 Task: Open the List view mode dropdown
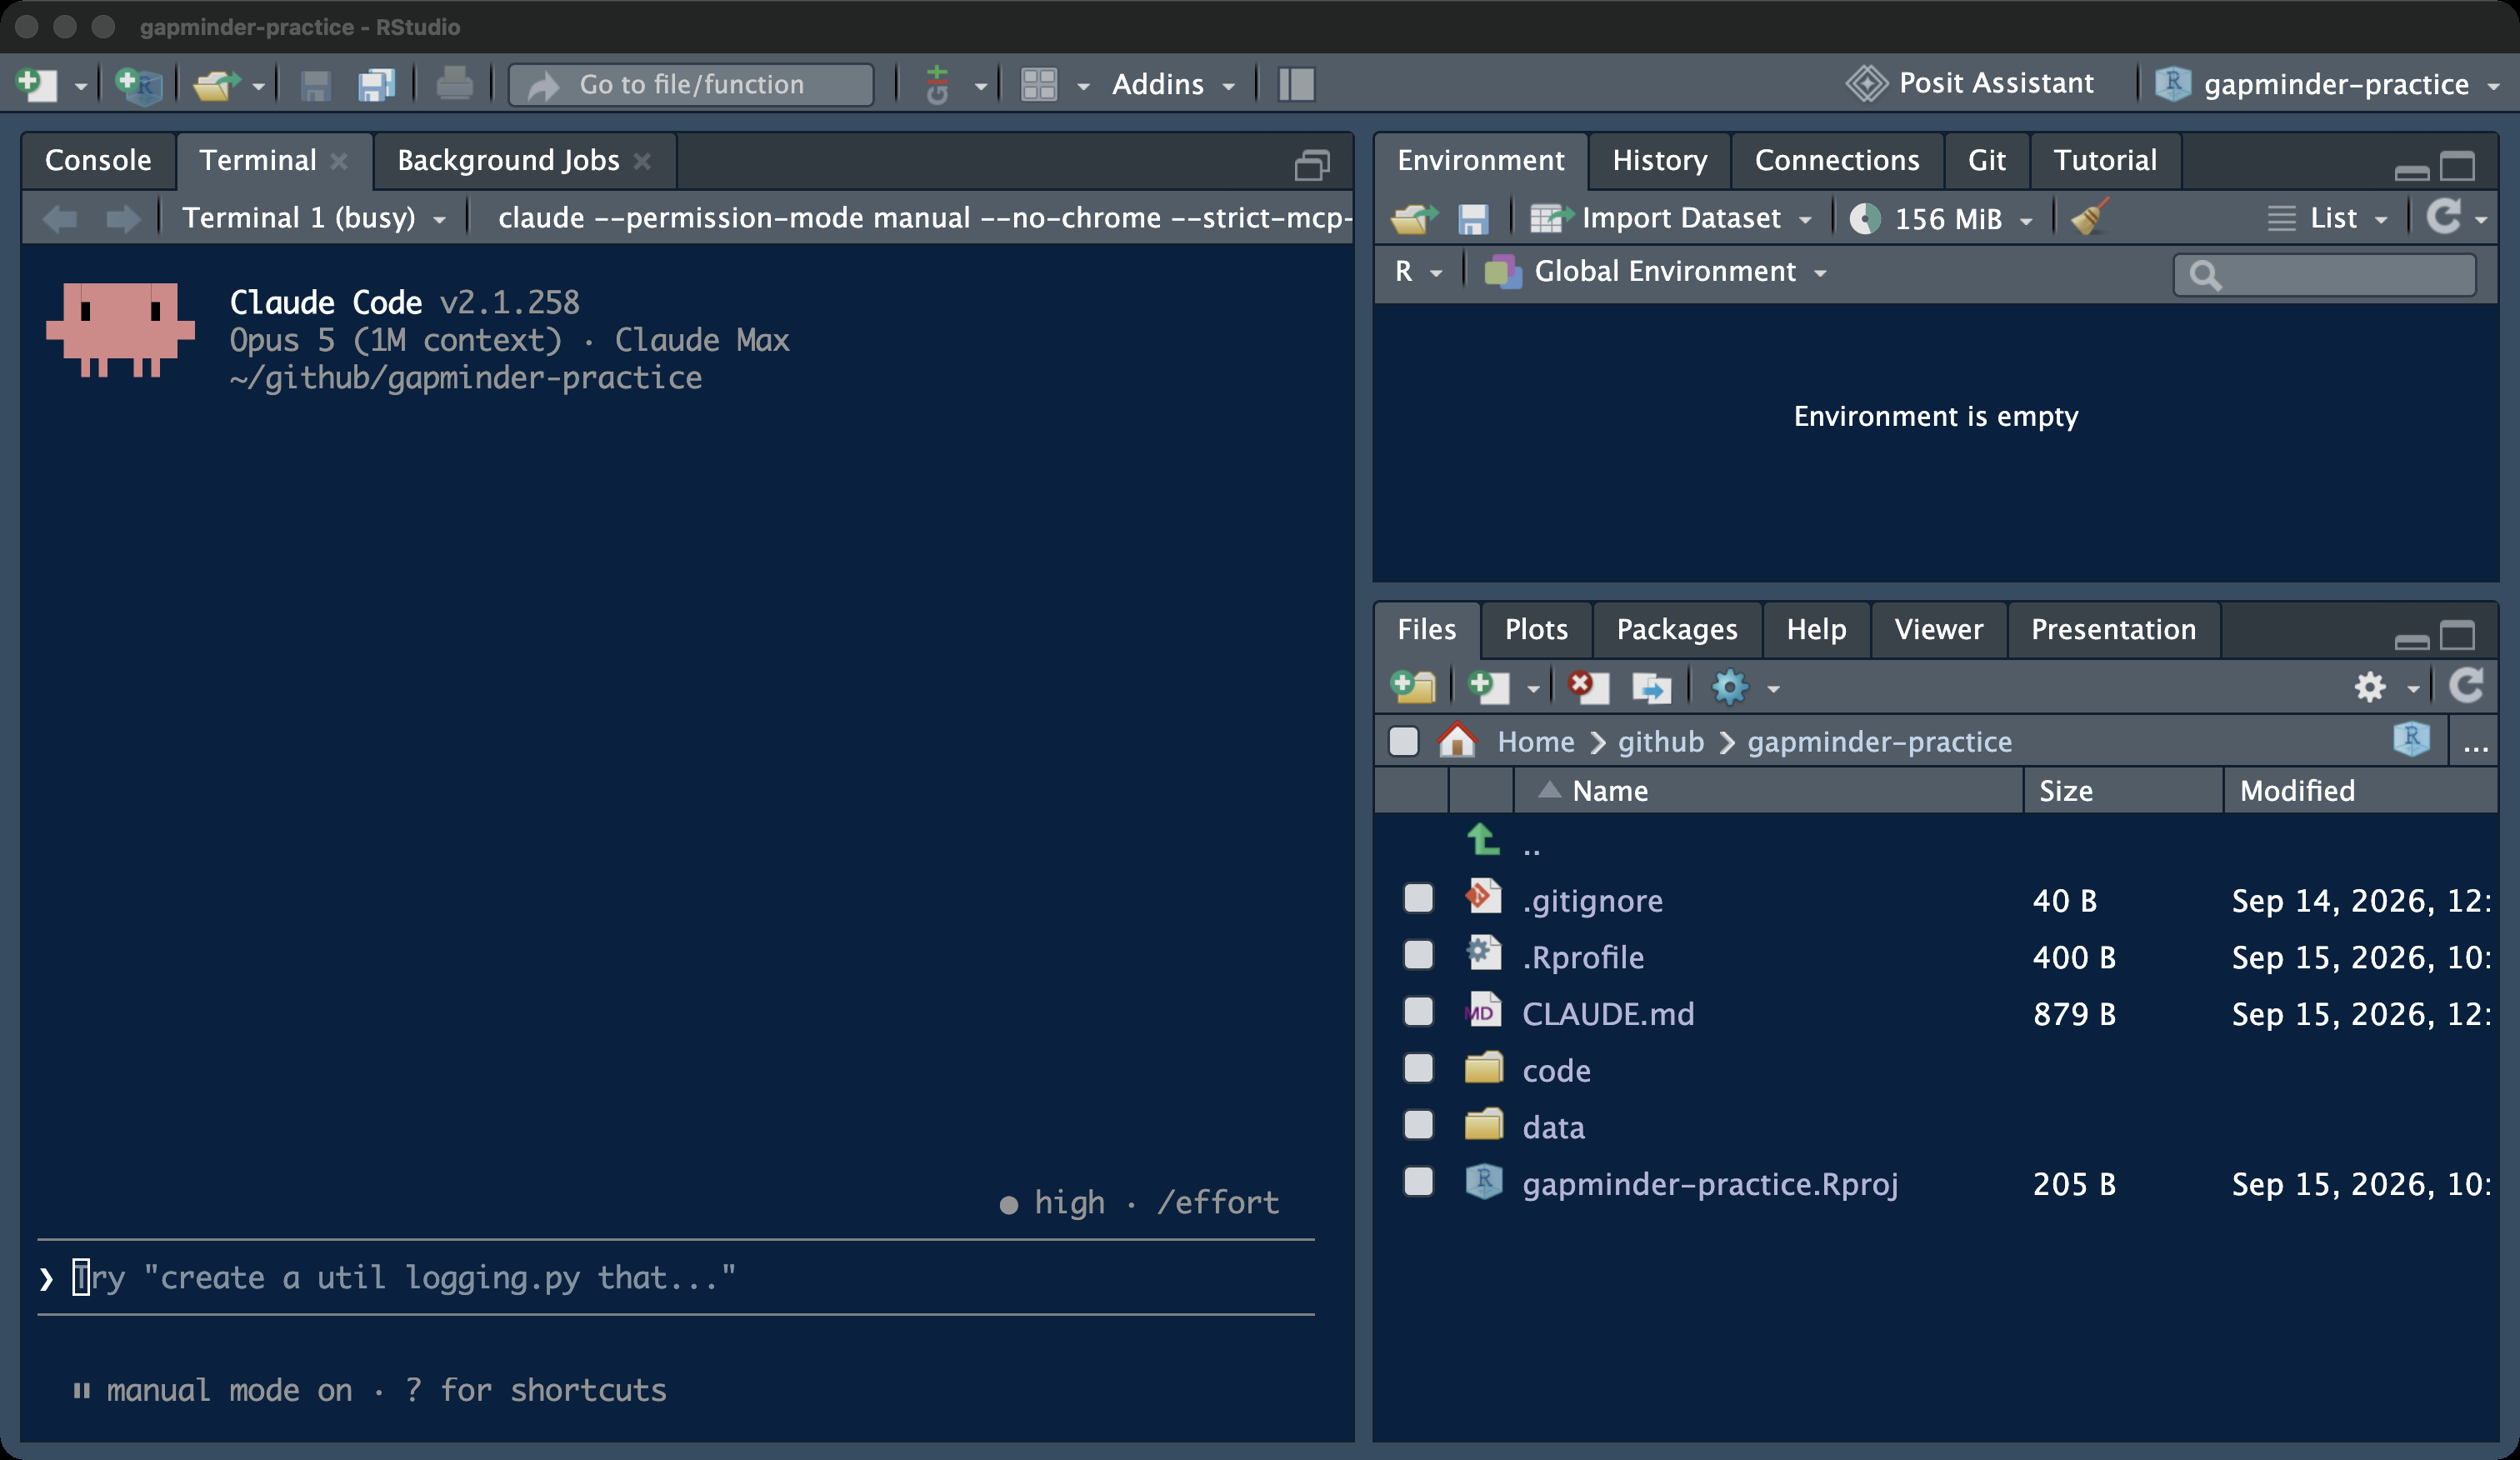[2328, 218]
